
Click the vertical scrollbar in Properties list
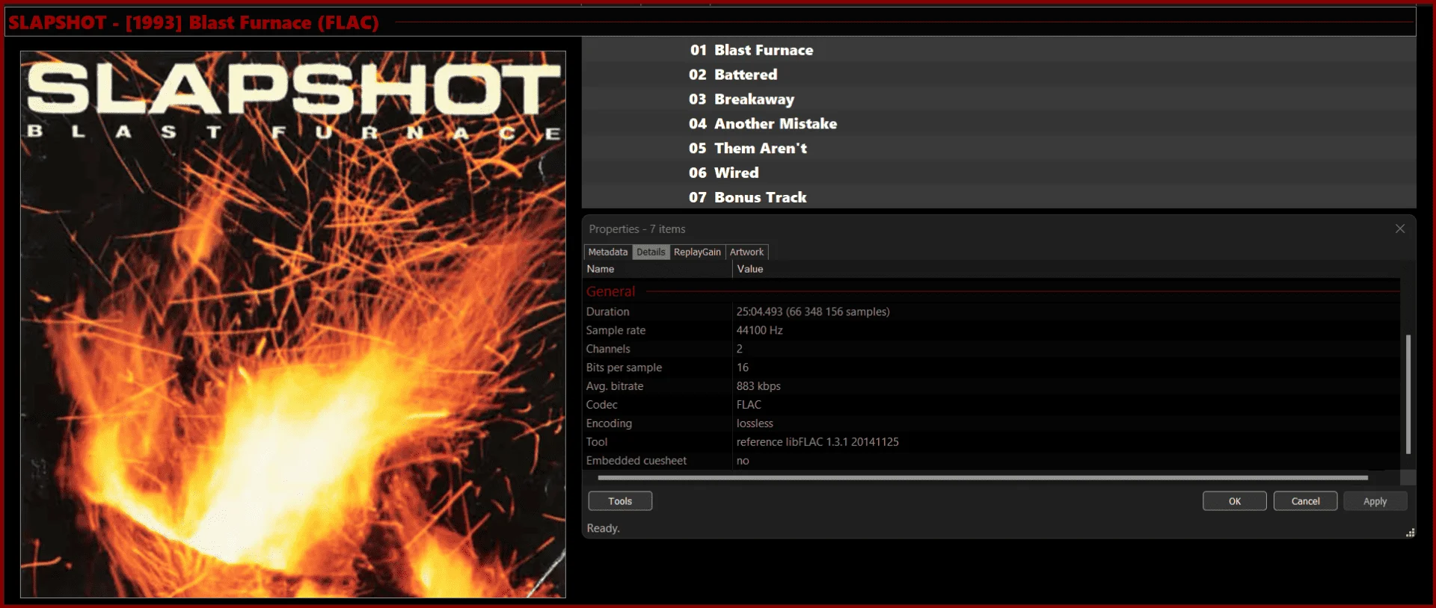click(x=1408, y=394)
